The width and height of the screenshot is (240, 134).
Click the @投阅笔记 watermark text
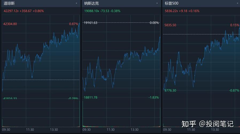[216, 124]
